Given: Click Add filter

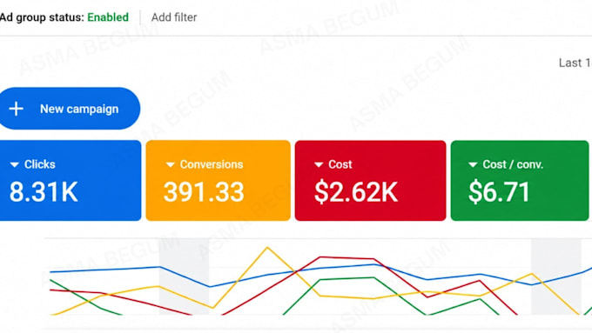Looking at the screenshot, I should tap(174, 17).
